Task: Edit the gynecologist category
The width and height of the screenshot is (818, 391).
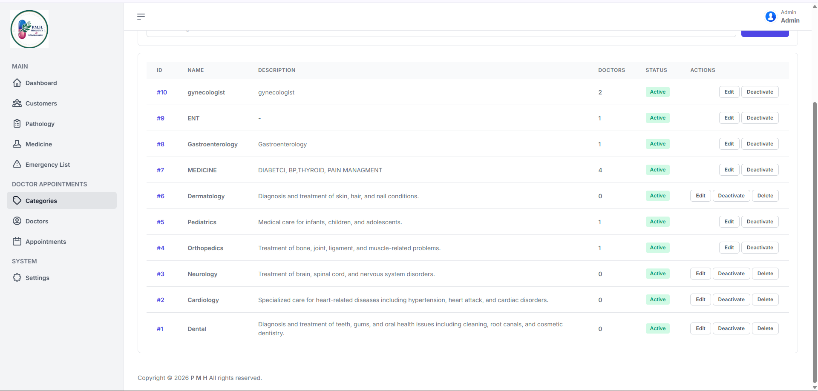Action: tap(729, 92)
